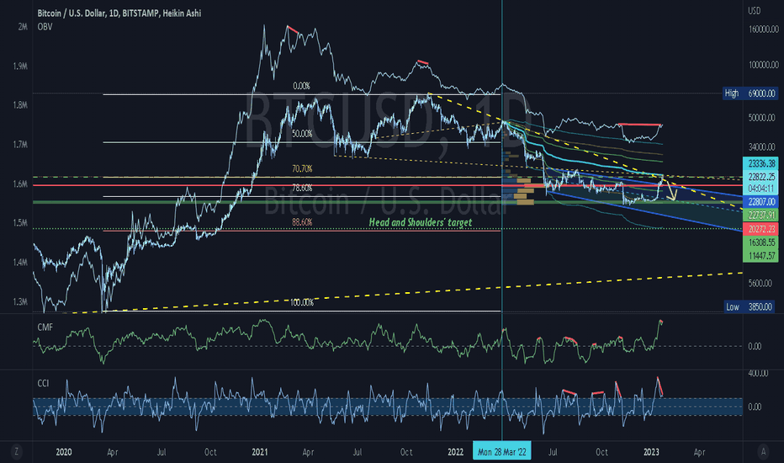This screenshot has width=784, height=463.
Task: Click the Low 3850.00 price label
Action: 750,306
